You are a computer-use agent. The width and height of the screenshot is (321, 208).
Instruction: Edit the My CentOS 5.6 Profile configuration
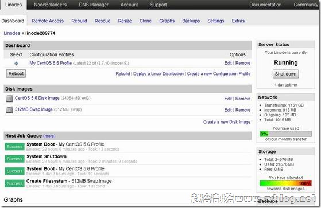[x=228, y=63]
